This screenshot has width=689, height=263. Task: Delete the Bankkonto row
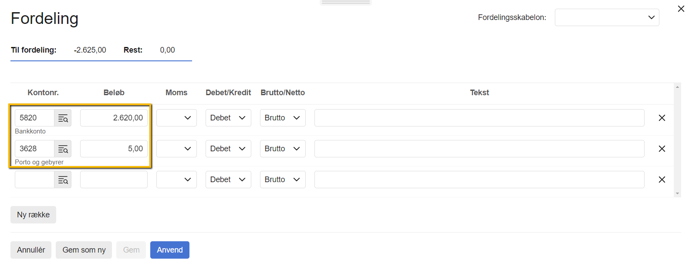pos(662,118)
